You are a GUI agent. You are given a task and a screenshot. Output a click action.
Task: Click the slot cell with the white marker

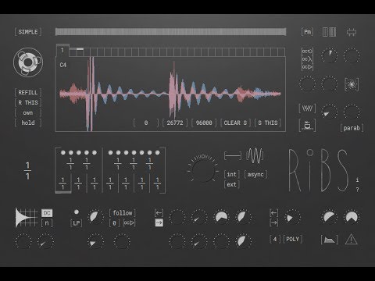pos(80,52)
